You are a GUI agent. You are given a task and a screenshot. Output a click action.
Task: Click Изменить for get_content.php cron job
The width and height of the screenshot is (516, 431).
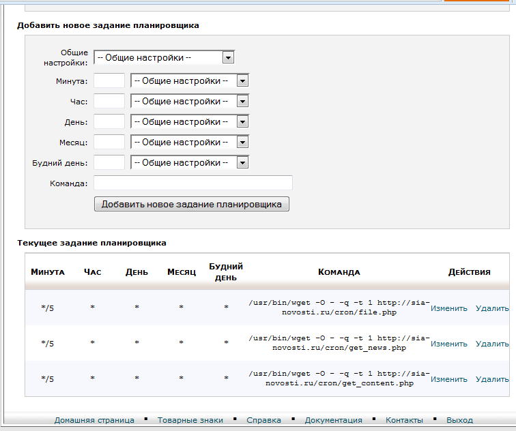449,379
